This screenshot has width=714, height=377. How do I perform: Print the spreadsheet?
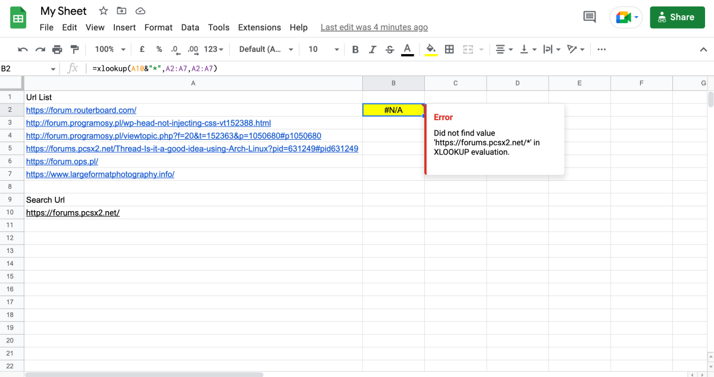(x=57, y=49)
